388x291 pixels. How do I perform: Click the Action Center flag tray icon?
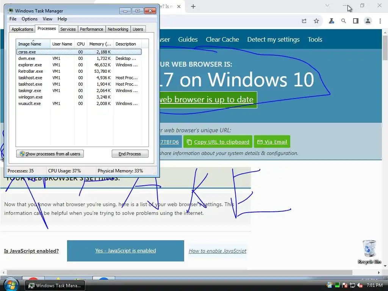click(x=344, y=285)
